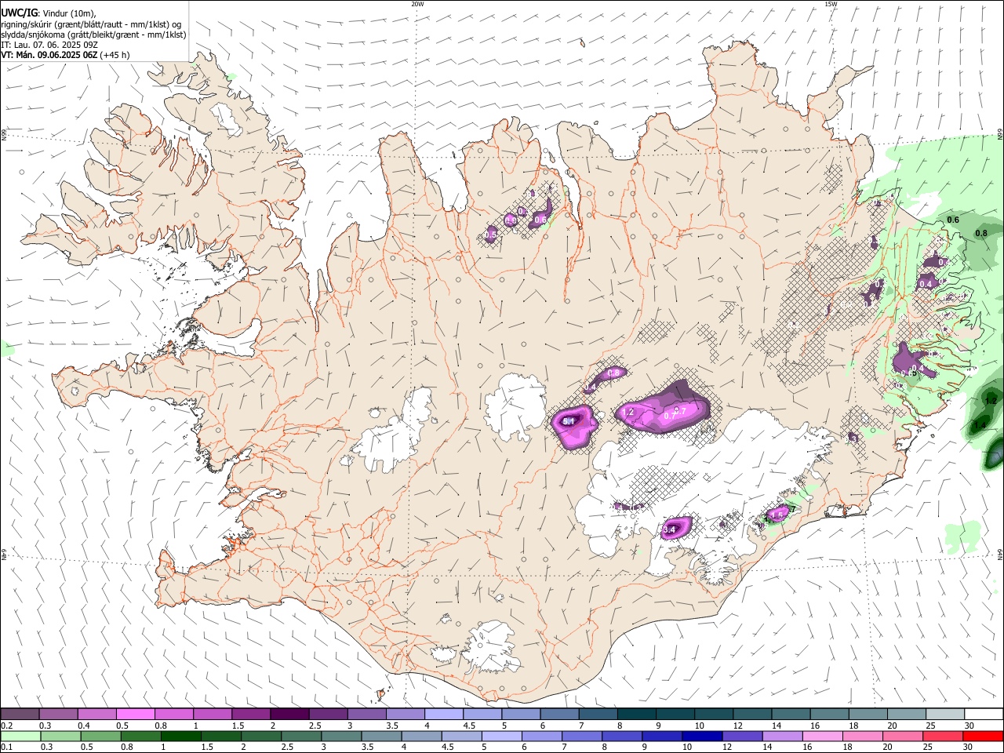Pick the white swatch labeled 30 in the snow scale
This screenshot has height=753, width=1004.
tap(984, 714)
